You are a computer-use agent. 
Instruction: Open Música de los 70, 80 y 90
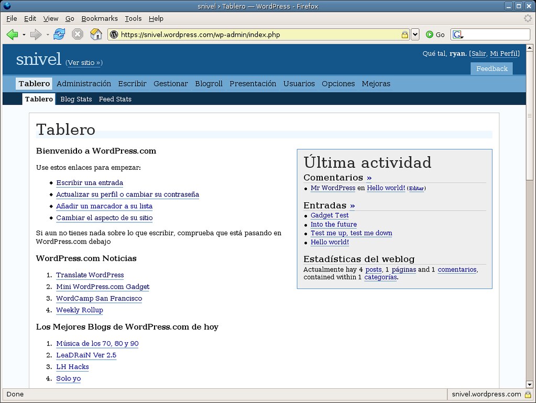(97, 344)
